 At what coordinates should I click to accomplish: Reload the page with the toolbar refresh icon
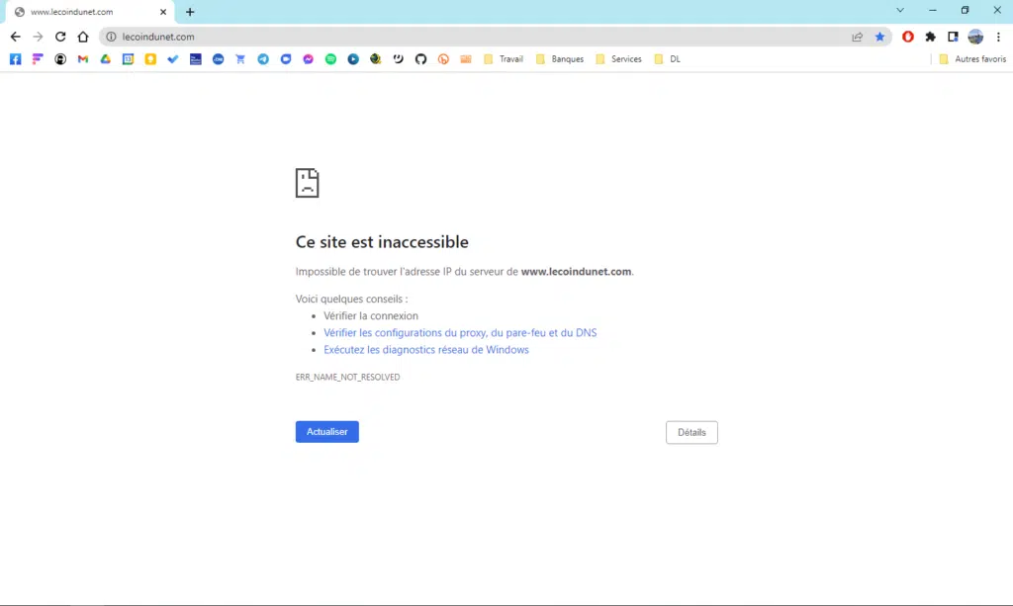click(x=60, y=37)
